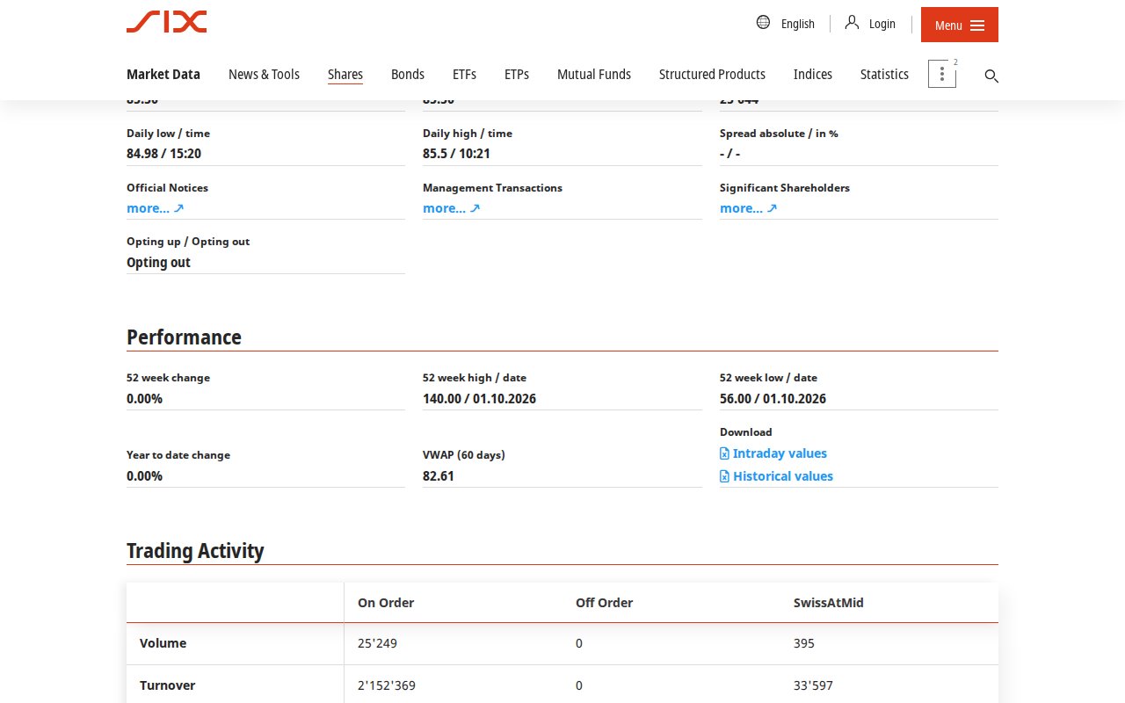The image size is (1125, 703).
Task: Select the Shares navigation tab
Action: click(x=345, y=75)
